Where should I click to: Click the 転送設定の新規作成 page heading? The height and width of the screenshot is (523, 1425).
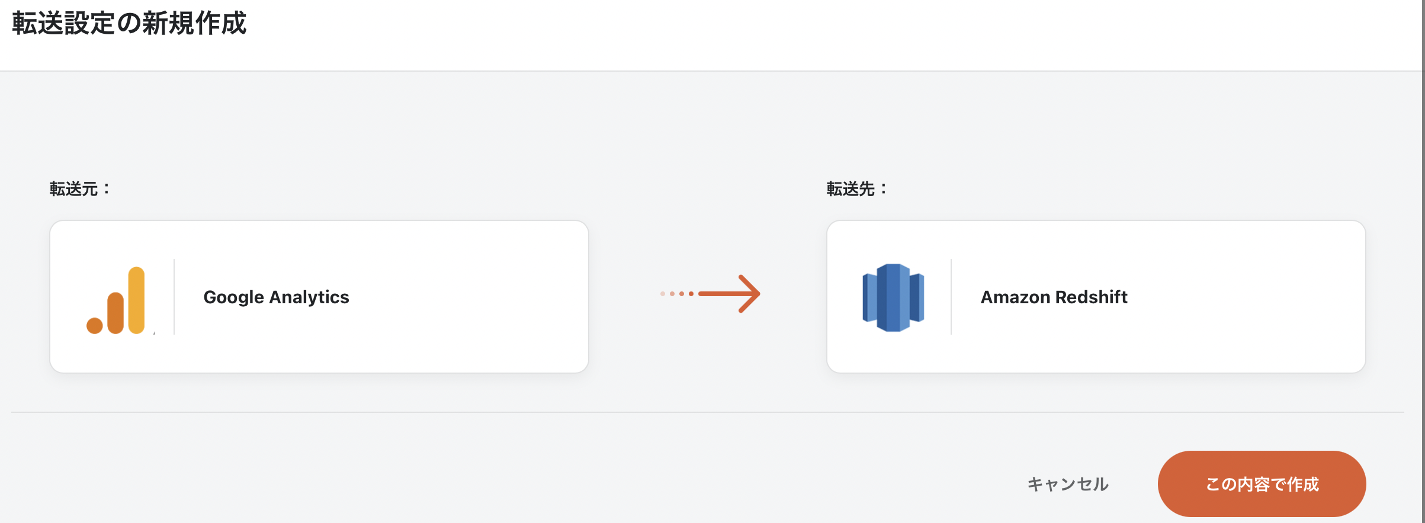[x=129, y=24]
